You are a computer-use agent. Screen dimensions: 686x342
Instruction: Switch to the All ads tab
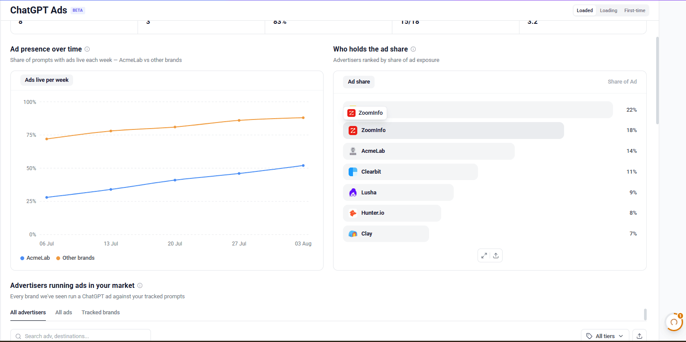click(64, 313)
